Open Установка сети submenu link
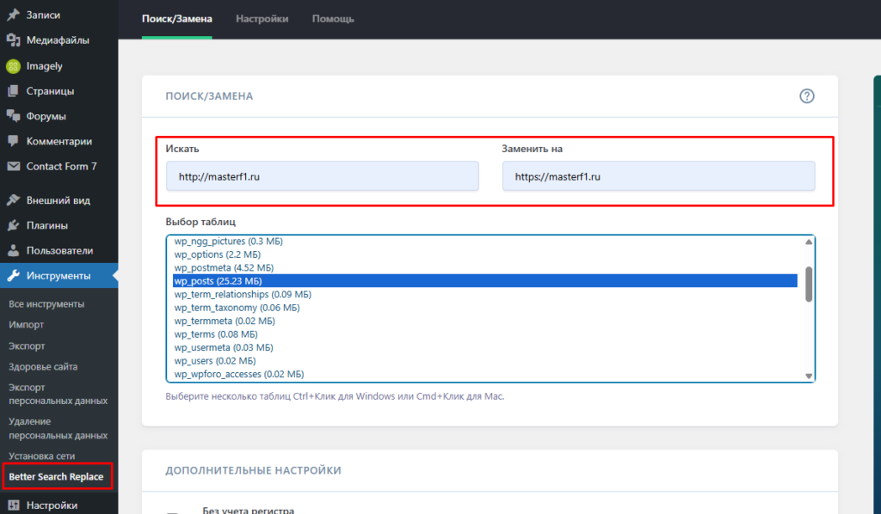The height and width of the screenshot is (514, 881). click(42, 456)
